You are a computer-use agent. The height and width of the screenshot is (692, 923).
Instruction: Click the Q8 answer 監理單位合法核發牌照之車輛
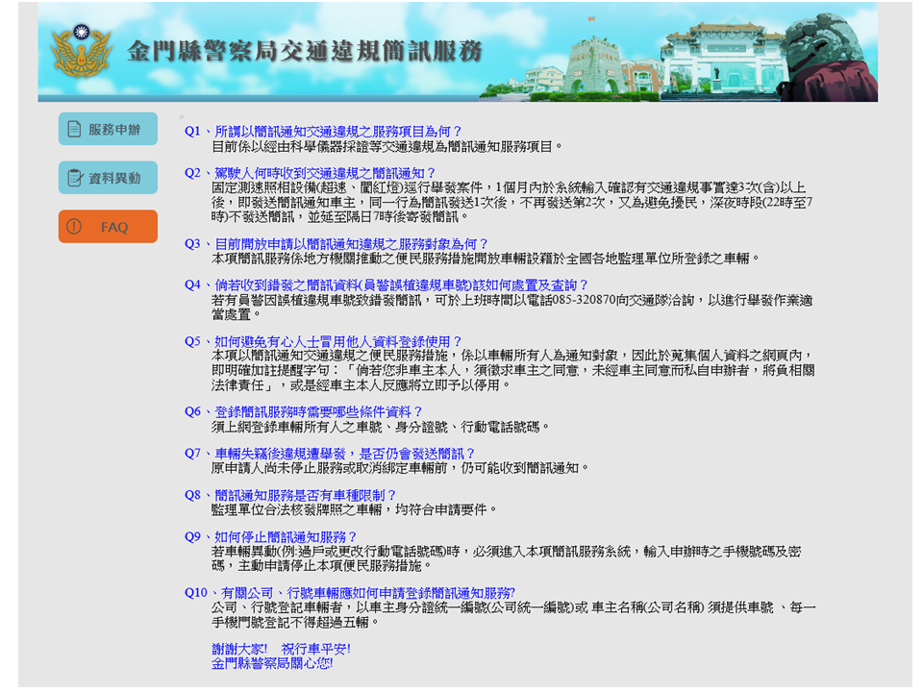pos(355,509)
